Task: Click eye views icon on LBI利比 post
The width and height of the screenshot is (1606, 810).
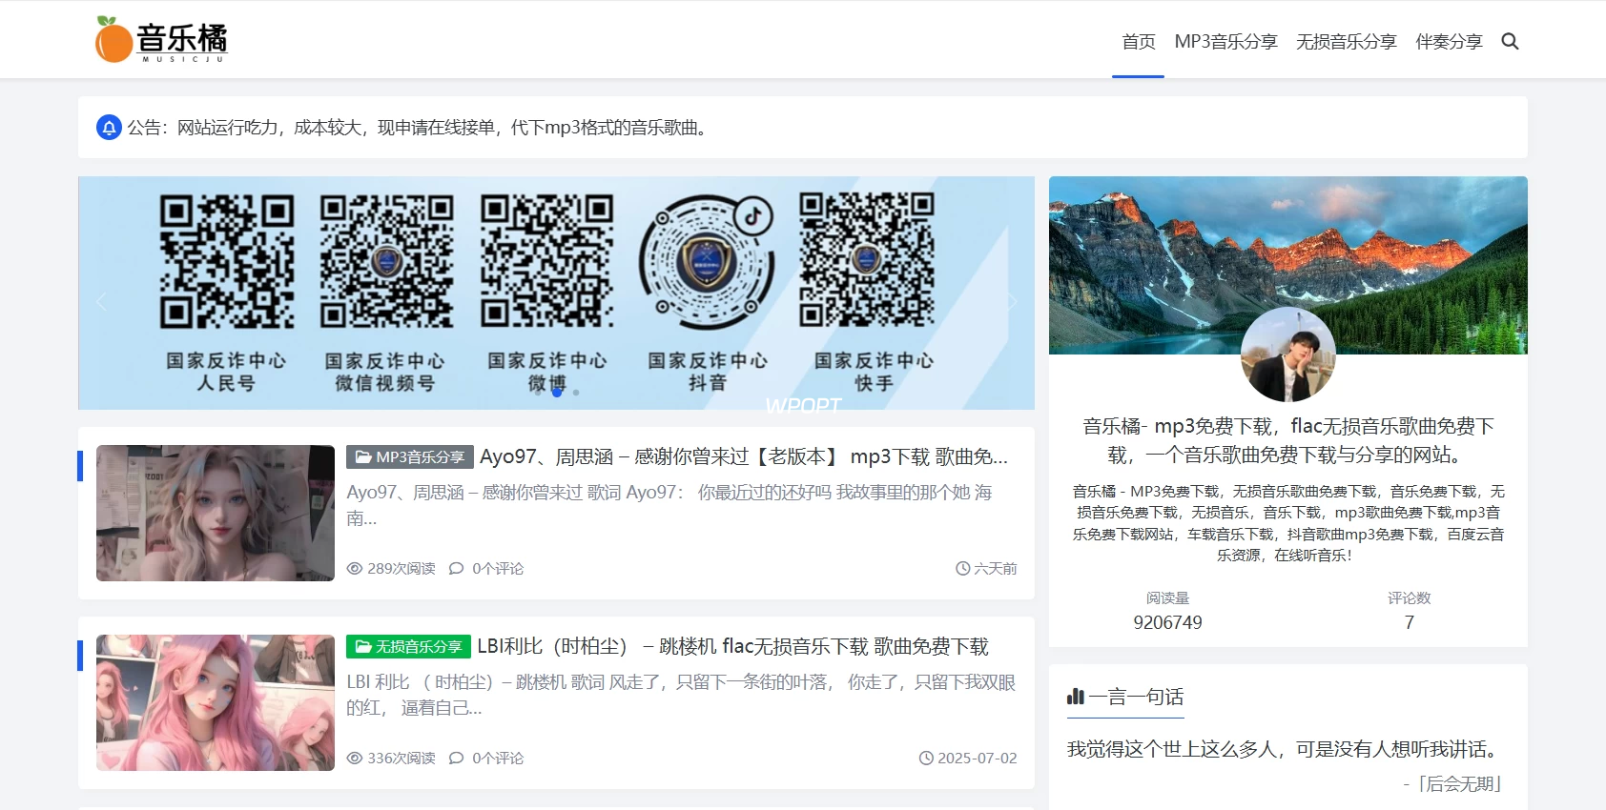Action: click(x=355, y=759)
